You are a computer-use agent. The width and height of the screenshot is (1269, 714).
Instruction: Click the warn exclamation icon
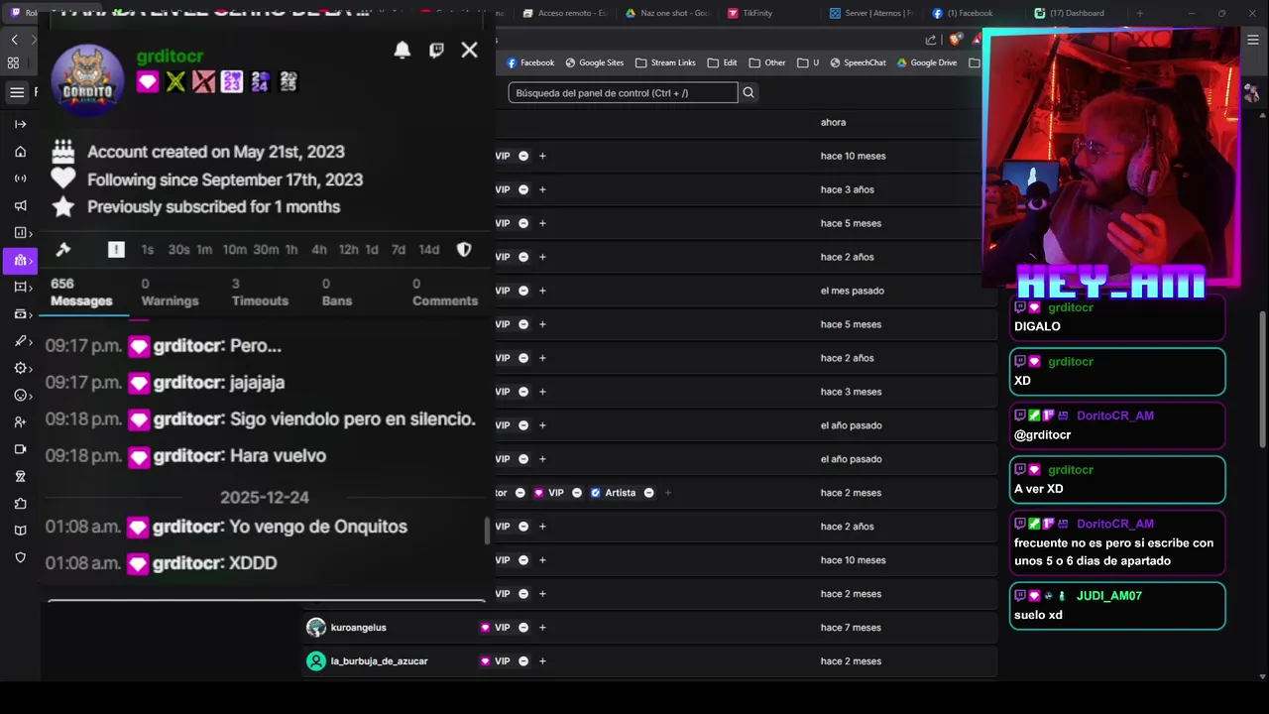pyautogui.click(x=116, y=249)
